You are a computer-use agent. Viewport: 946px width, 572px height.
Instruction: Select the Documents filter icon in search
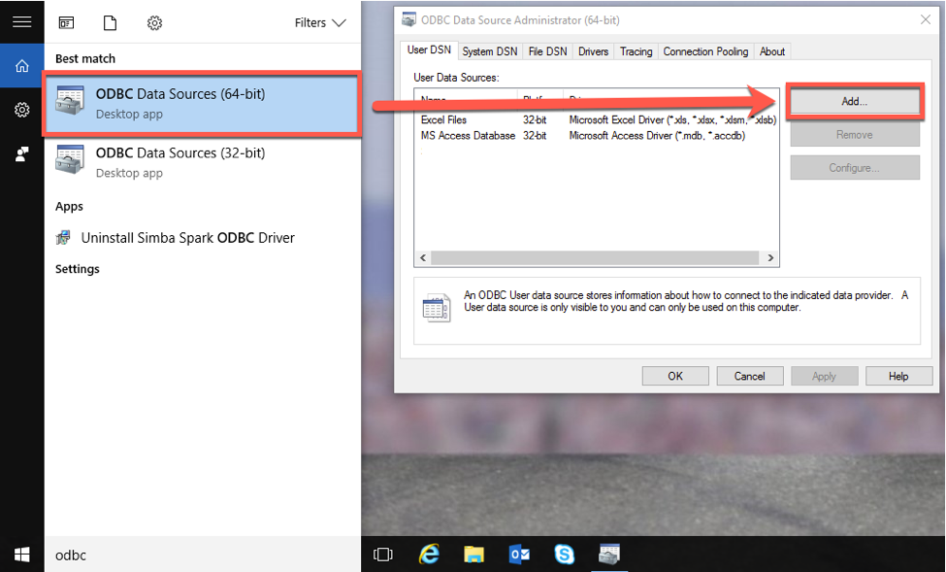point(110,22)
